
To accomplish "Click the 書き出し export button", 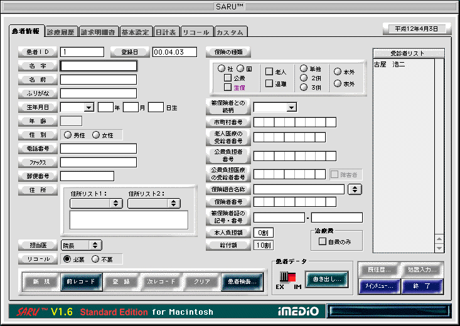I will (x=327, y=279).
